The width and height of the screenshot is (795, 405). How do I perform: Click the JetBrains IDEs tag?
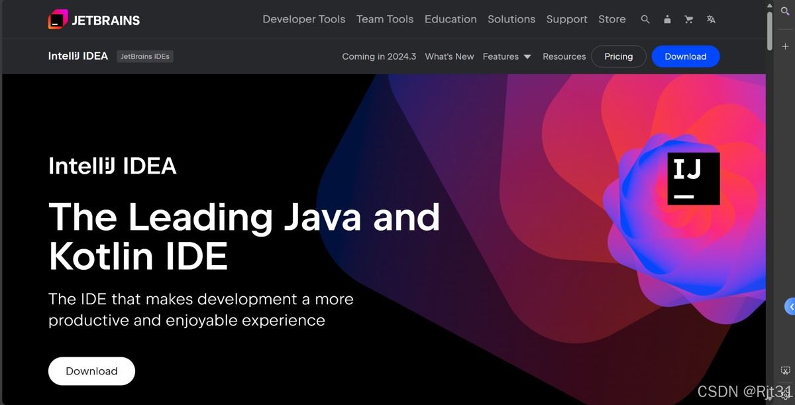tap(145, 56)
